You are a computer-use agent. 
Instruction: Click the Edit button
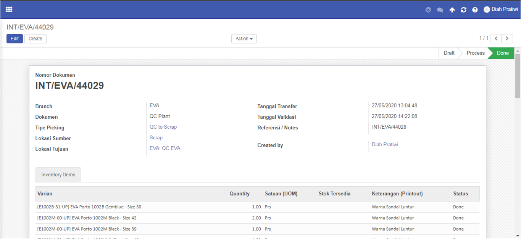15,39
